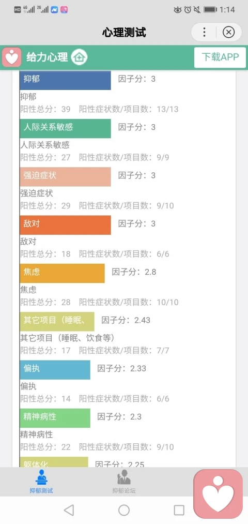The width and height of the screenshot is (248, 524).
Task: Click the 下载APP button
Action: [x=220, y=57]
